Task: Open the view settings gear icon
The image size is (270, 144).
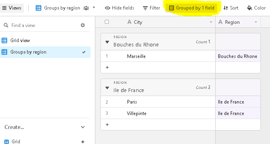Action: 83,25
